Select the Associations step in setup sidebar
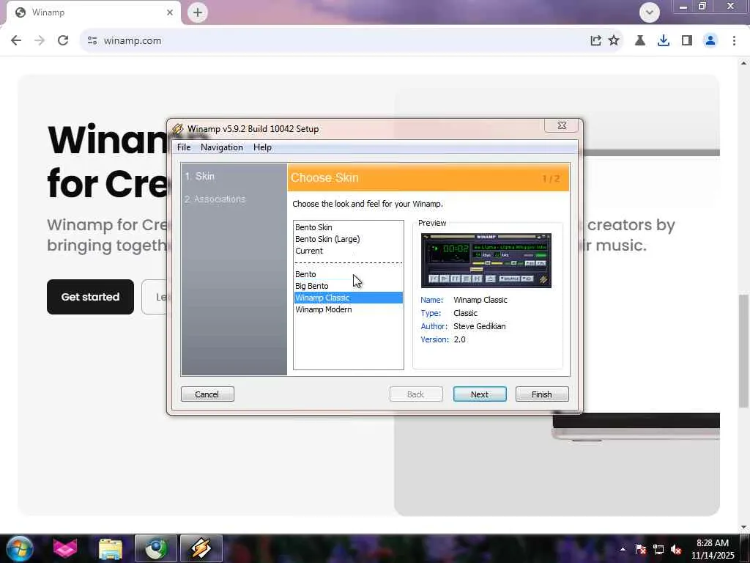Viewport: 750px width, 563px height. point(215,199)
